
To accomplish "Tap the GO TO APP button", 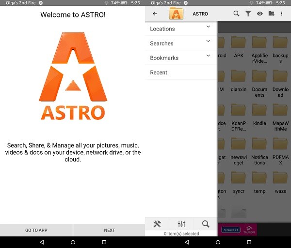I will click(x=36, y=230).
